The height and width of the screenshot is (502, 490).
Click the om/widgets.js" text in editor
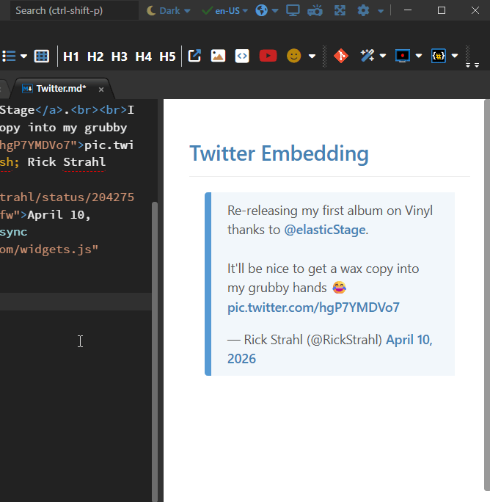[49, 250]
